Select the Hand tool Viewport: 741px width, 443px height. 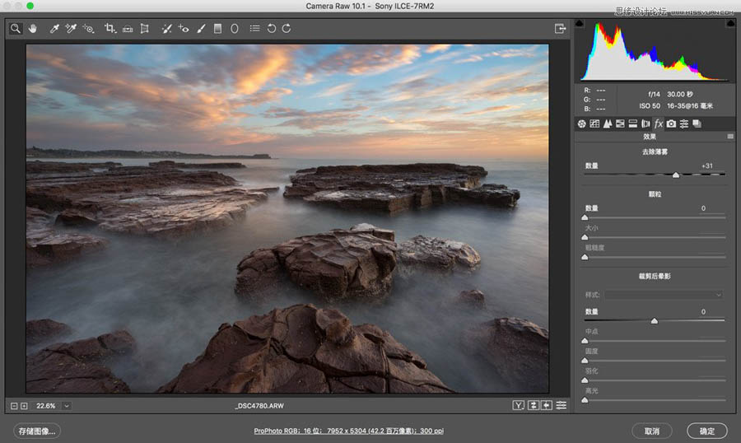point(32,28)
